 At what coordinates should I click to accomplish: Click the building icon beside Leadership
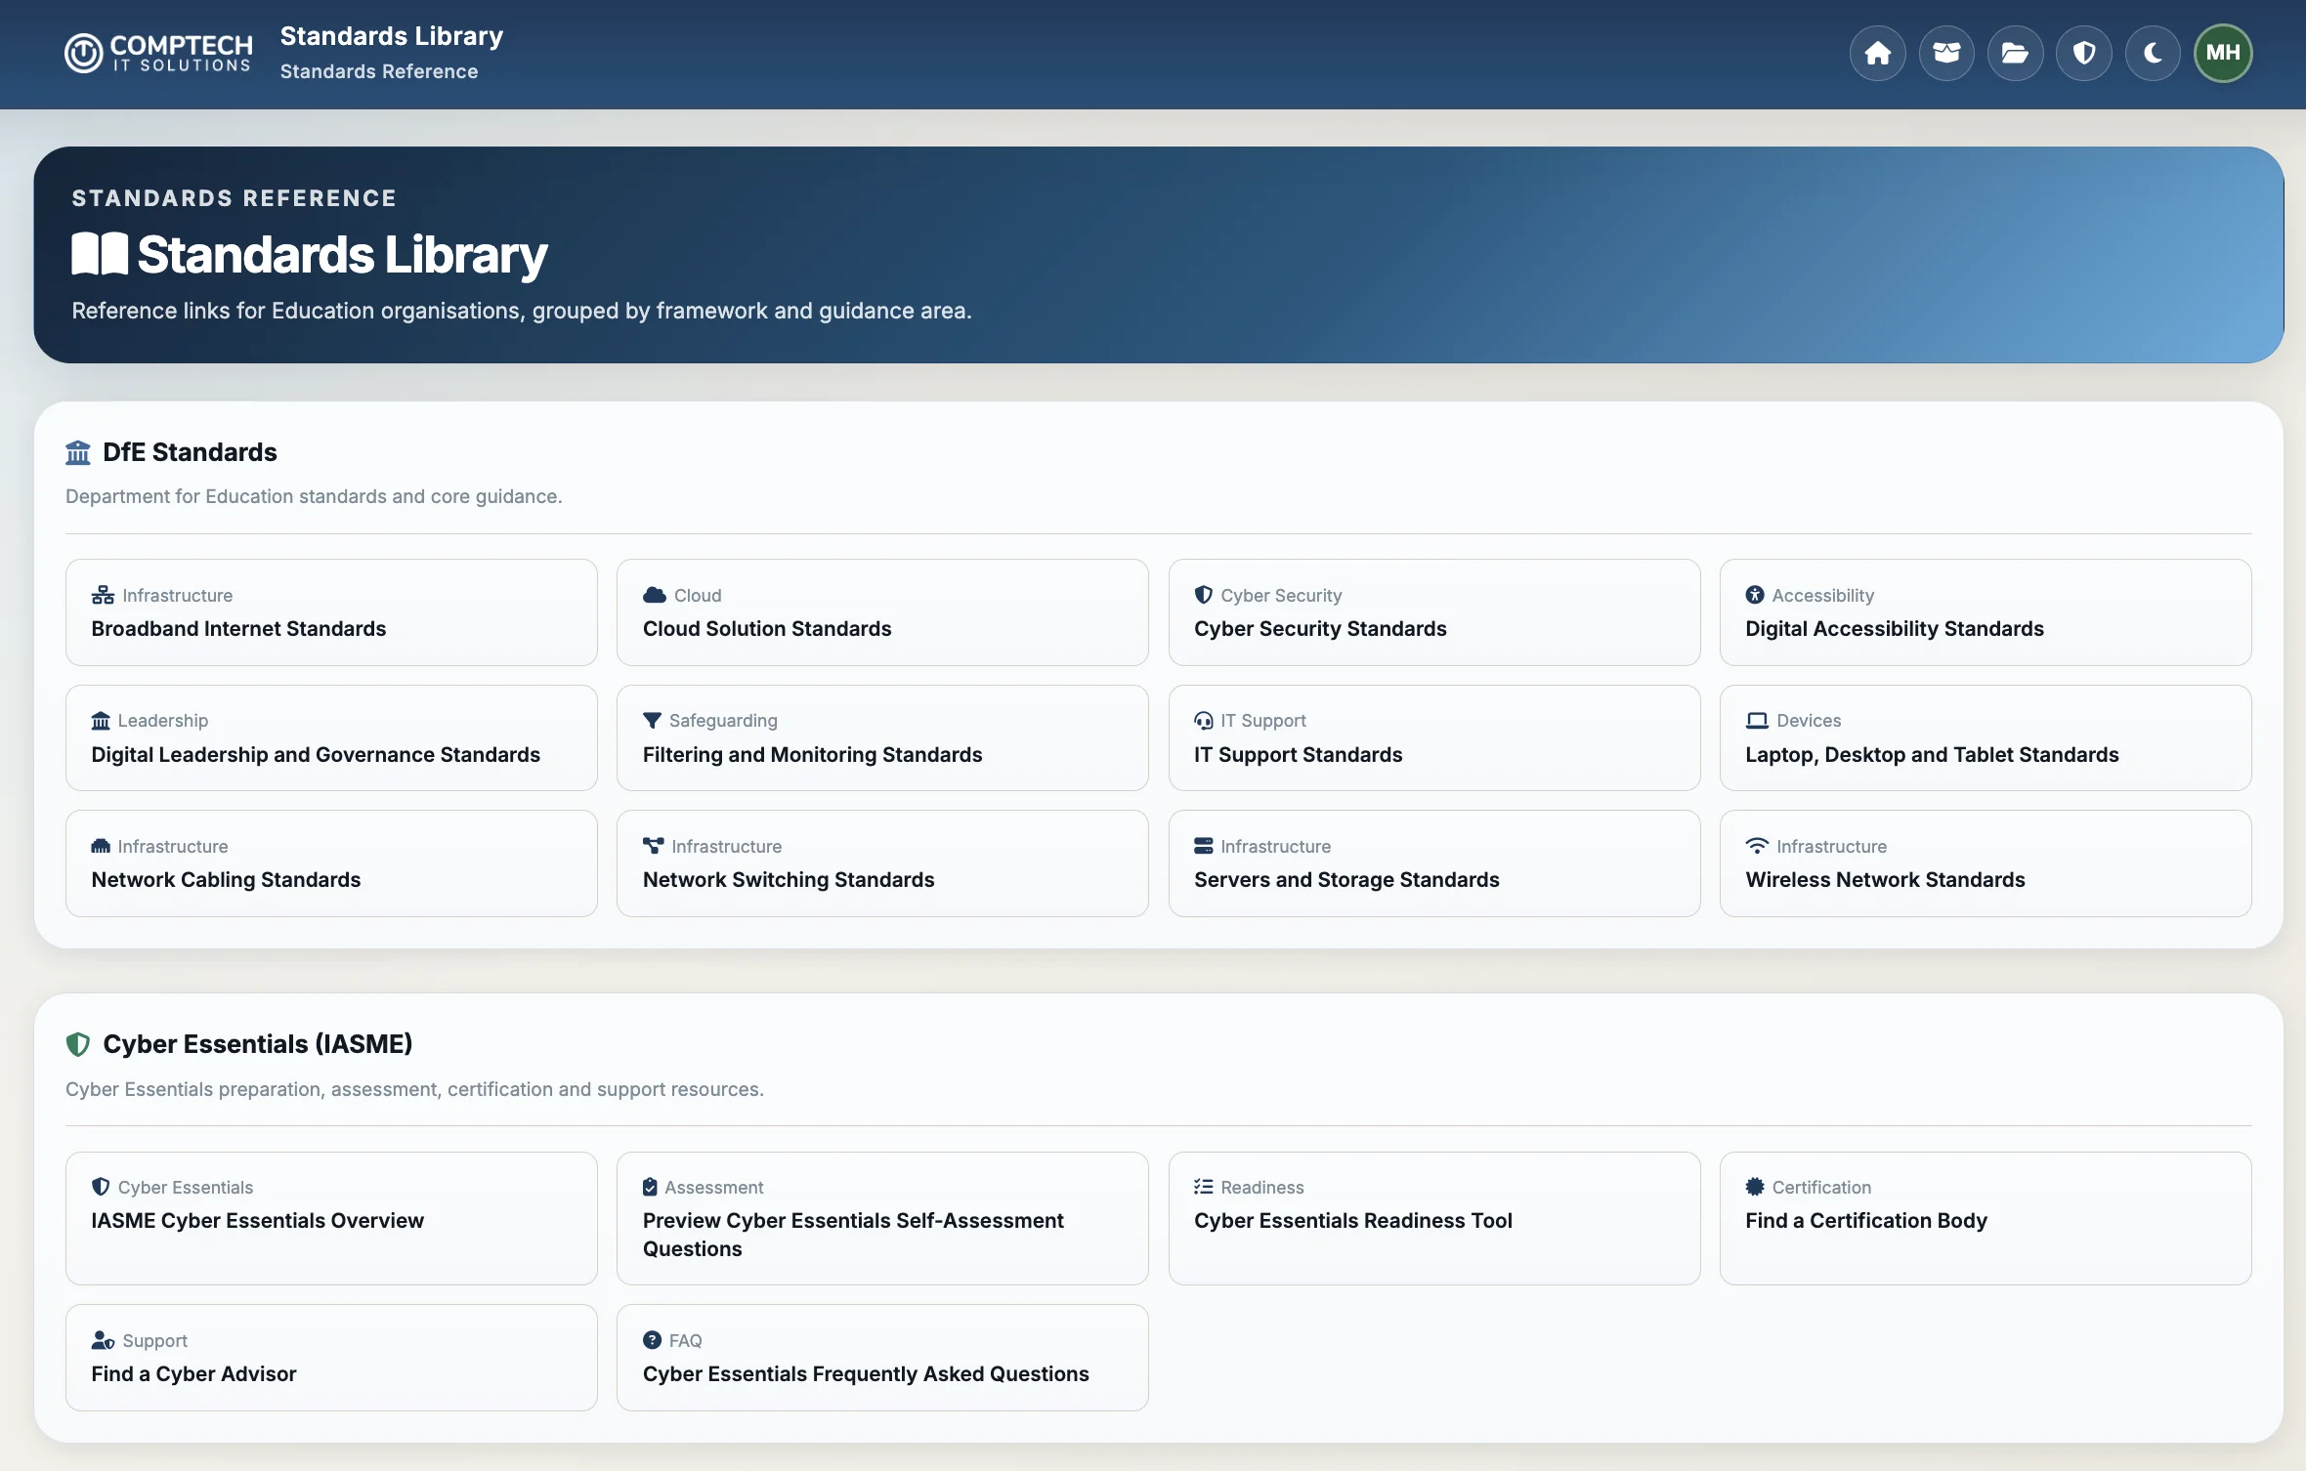point(101,721)
